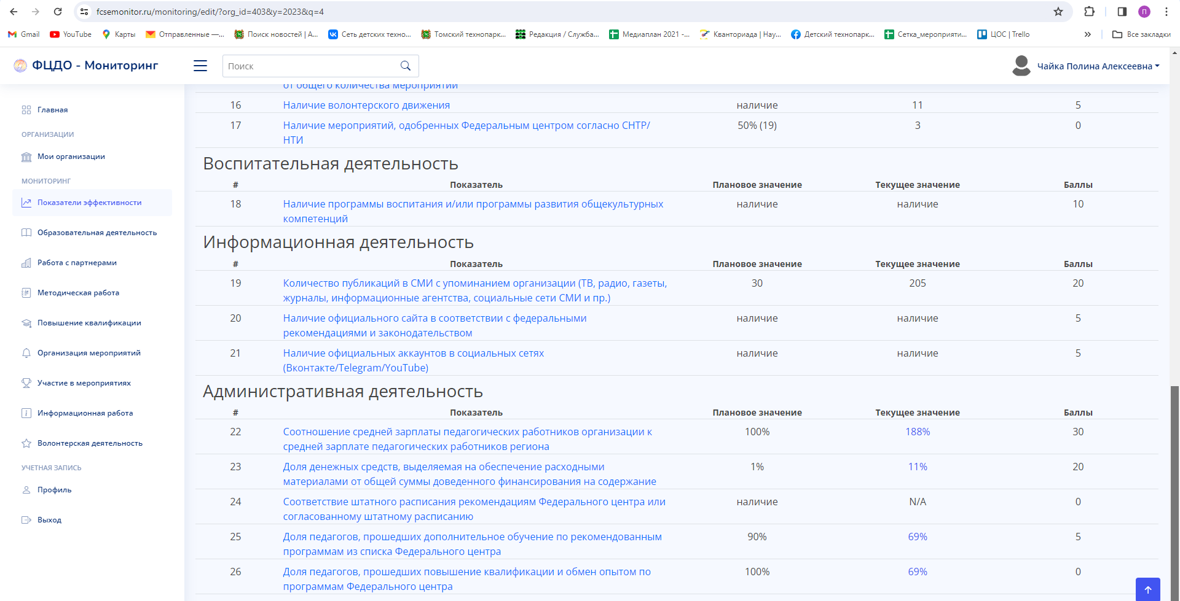
Task: Expand the Чайка Полина Алексеевна user dropdown
Action: pyautogui.click(x=1098, y=66)
